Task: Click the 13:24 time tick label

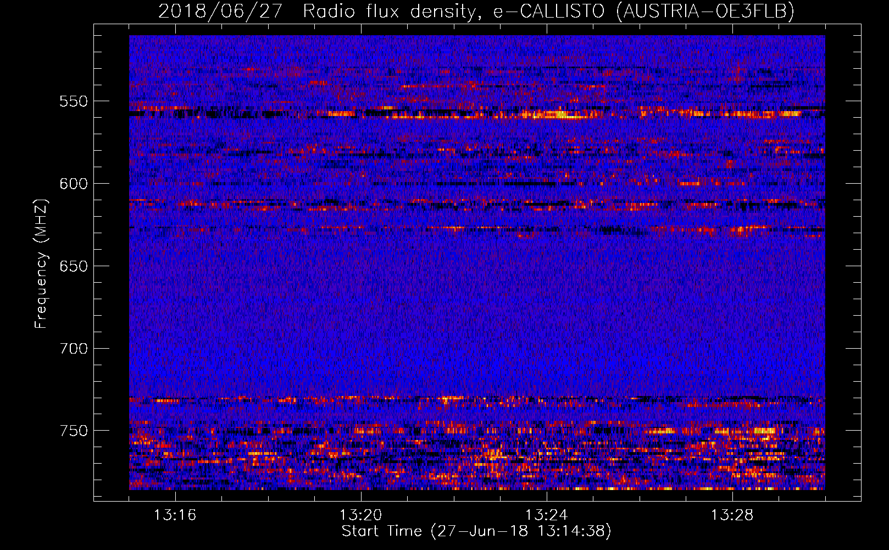Action: tap(547, 515)
